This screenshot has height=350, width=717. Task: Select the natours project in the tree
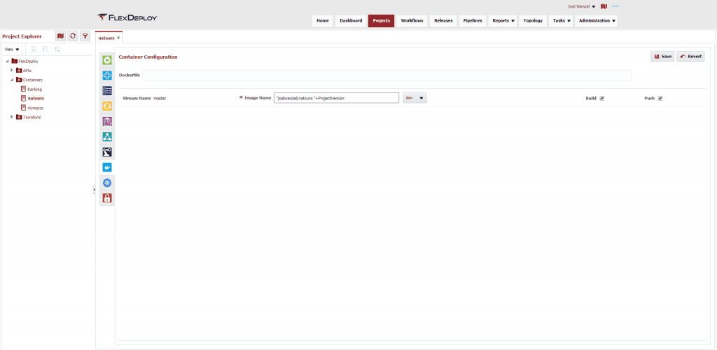(x=36, y=98)
